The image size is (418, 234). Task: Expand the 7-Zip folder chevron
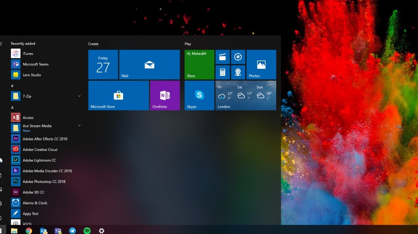click(79, 96)
